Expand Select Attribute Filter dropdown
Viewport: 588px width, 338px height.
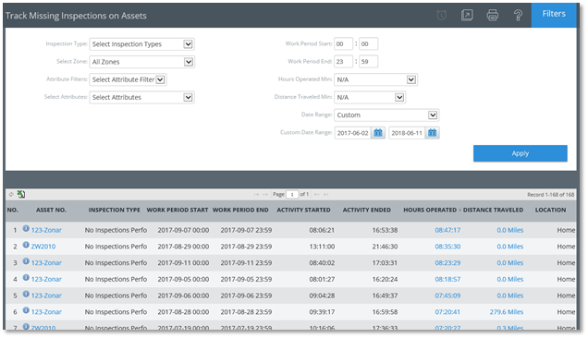pyautogui.click(x=128, y=79)
